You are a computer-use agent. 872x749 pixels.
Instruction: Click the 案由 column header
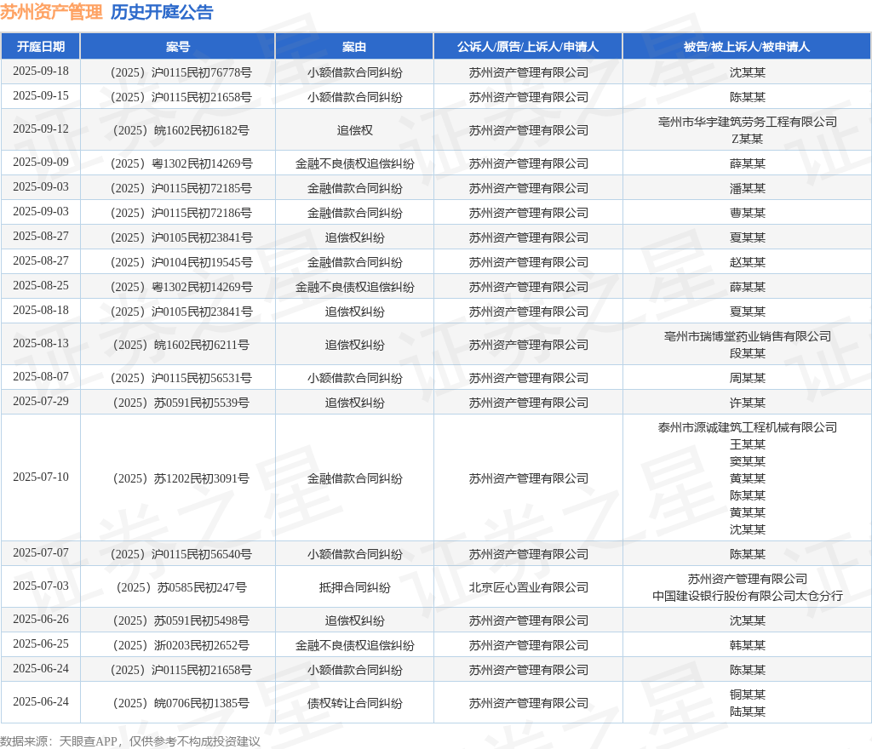click(x=354, y=47)
